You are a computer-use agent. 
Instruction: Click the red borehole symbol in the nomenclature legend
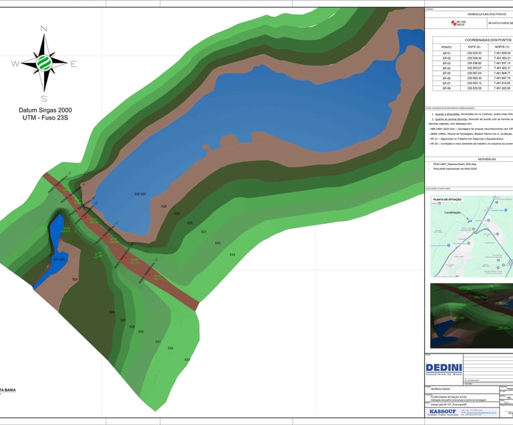click(x=454, y=23)
